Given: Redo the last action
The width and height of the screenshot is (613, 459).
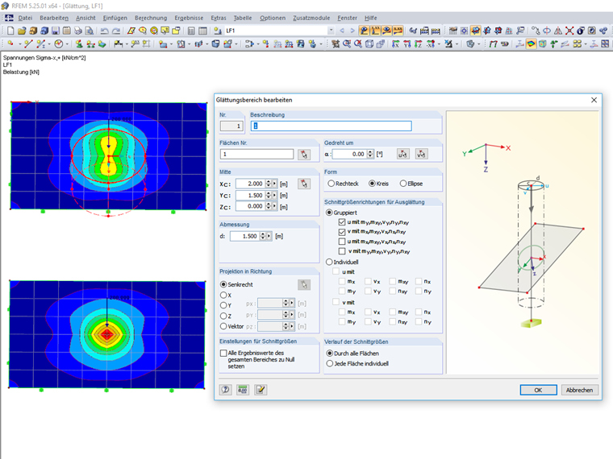Looking at the screenshot, I should click(116, 31).
